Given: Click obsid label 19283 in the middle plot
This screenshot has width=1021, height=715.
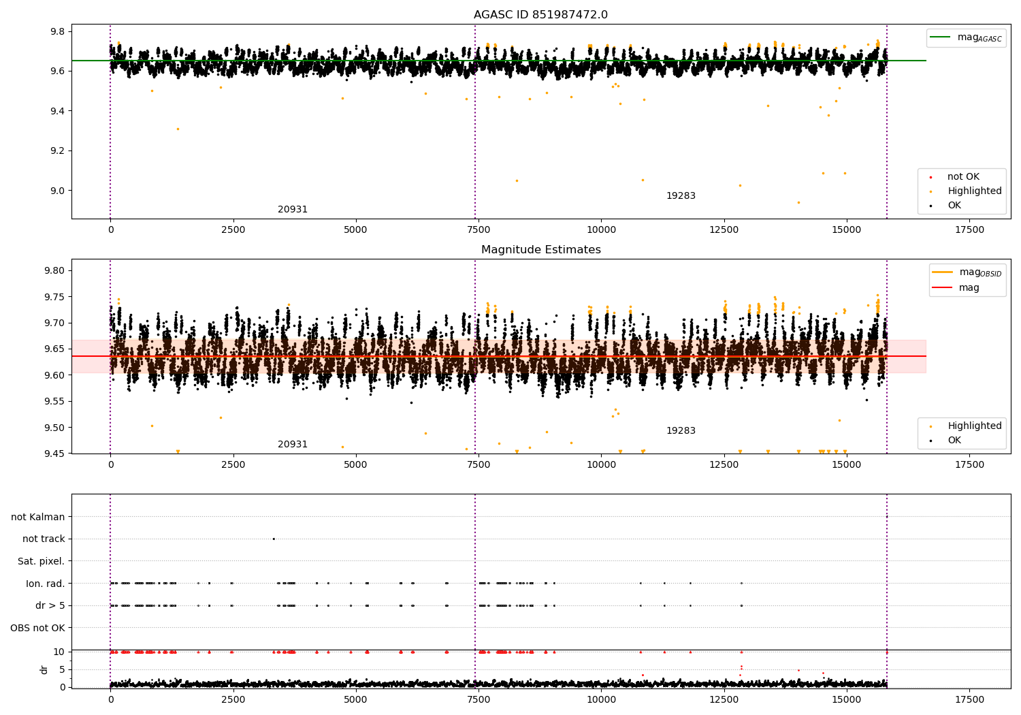Looking at the screenshot, I should pos(681,431).
